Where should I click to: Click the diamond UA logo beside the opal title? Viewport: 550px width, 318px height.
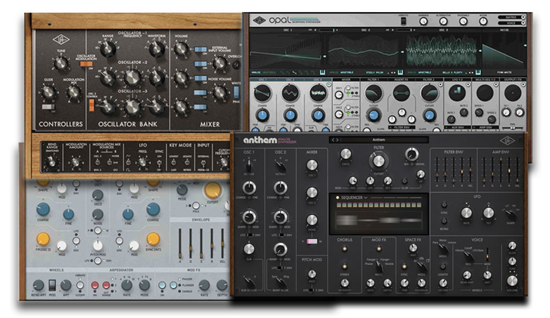coord(260,20)
